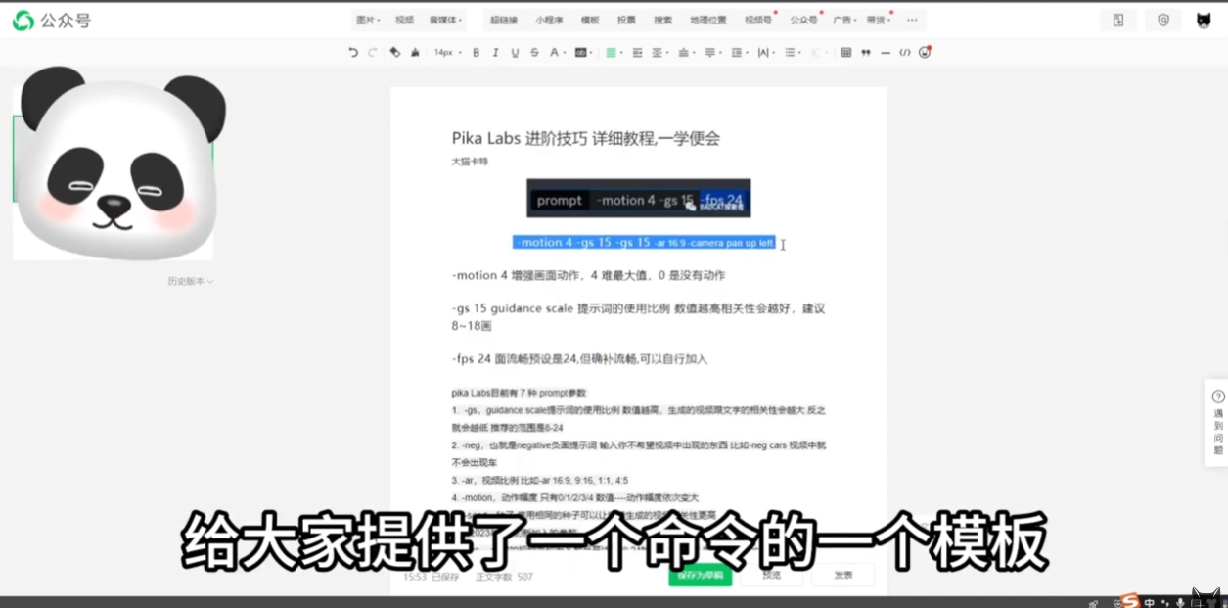The height and width of the screenshot is (608, 1228).
Task: Toggle italic formatting
Action: pyautogui.click(x=496, y=53)
